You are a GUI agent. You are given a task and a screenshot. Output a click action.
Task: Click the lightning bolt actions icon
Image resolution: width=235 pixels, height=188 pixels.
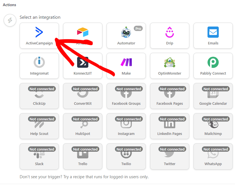pyautogui.click(x=10, y=20)
